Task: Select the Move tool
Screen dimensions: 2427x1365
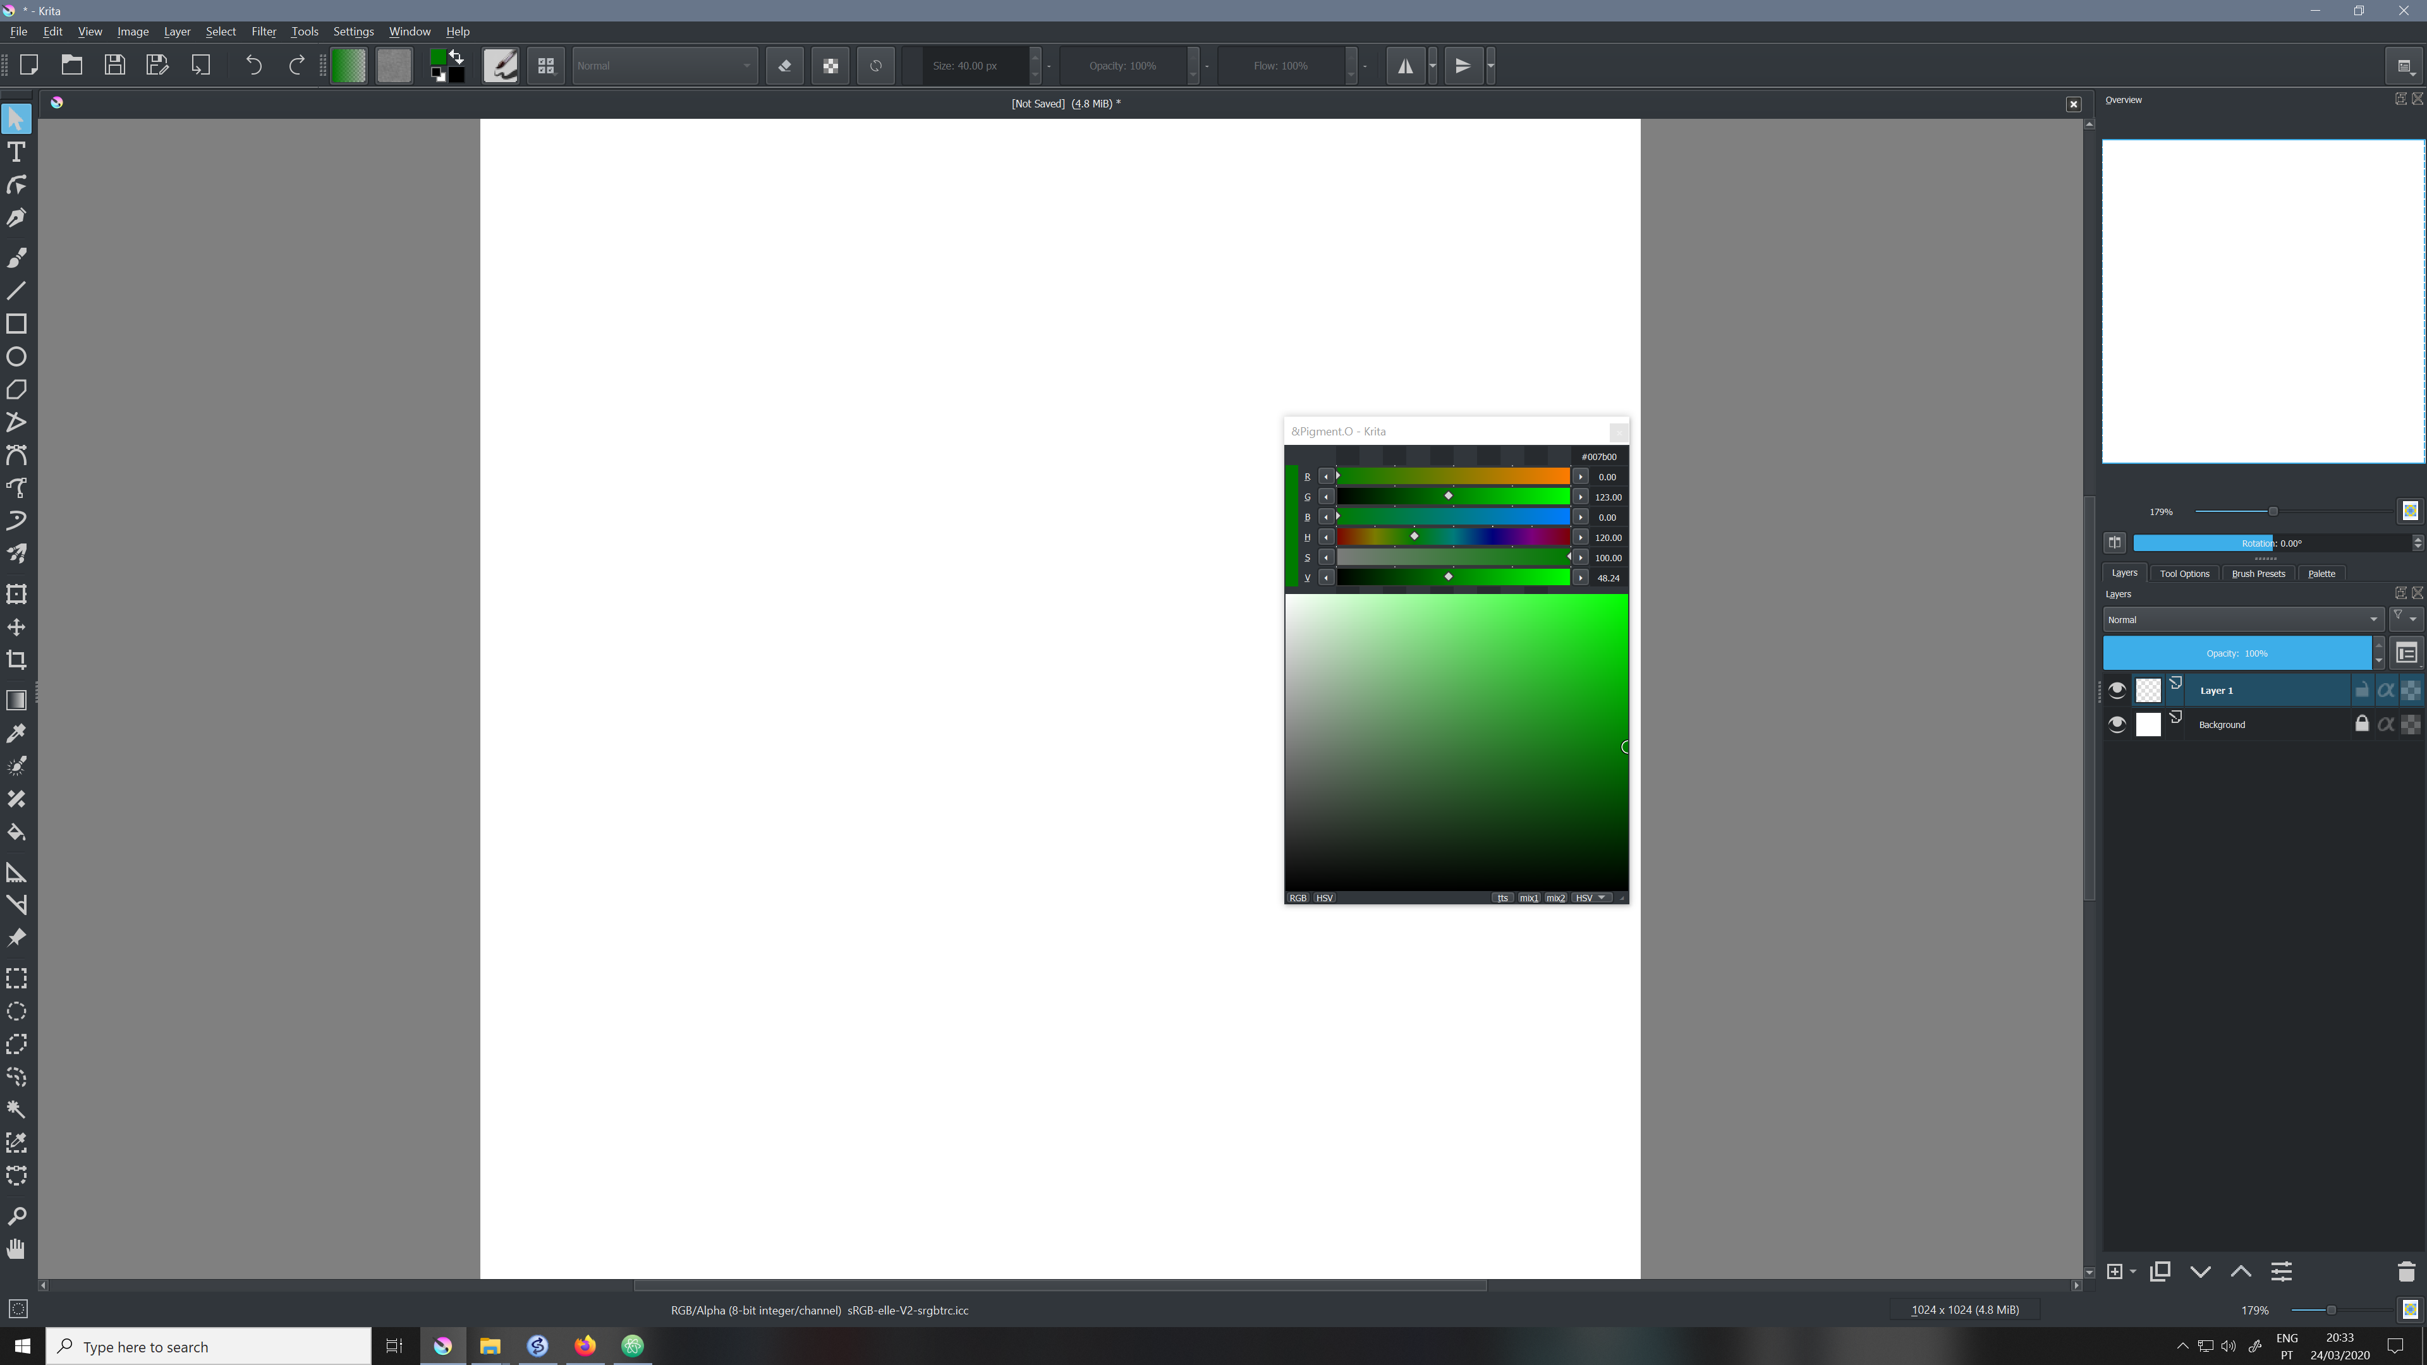Action: [16, 626]
